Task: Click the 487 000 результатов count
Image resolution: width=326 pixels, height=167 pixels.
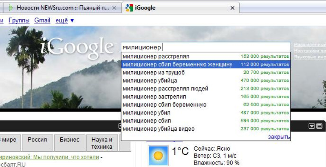Action: (265, 113)
